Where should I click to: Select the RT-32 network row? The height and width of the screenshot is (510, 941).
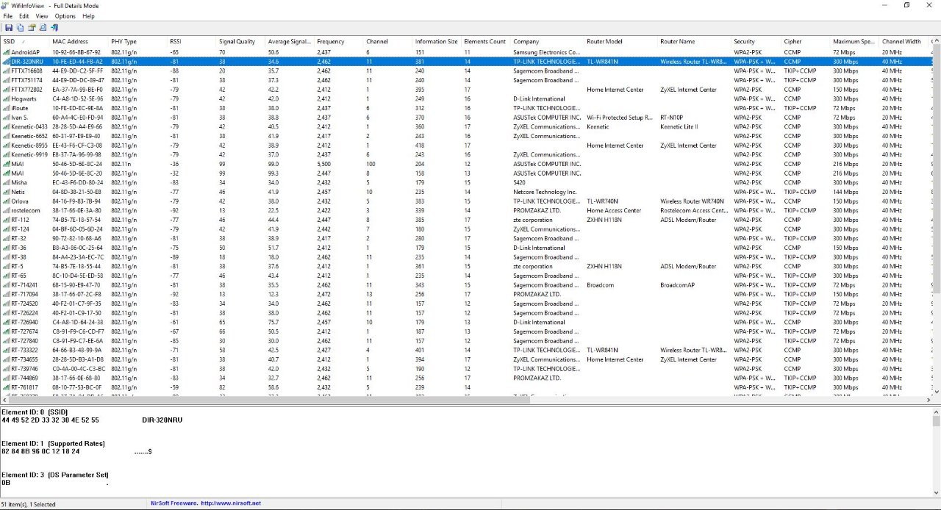[466, 238]
